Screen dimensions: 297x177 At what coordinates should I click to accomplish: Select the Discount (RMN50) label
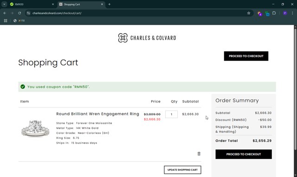point(231,120)
